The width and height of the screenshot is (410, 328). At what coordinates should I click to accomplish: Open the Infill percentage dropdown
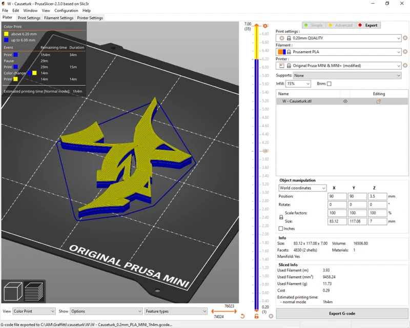[x=298, y=84]
